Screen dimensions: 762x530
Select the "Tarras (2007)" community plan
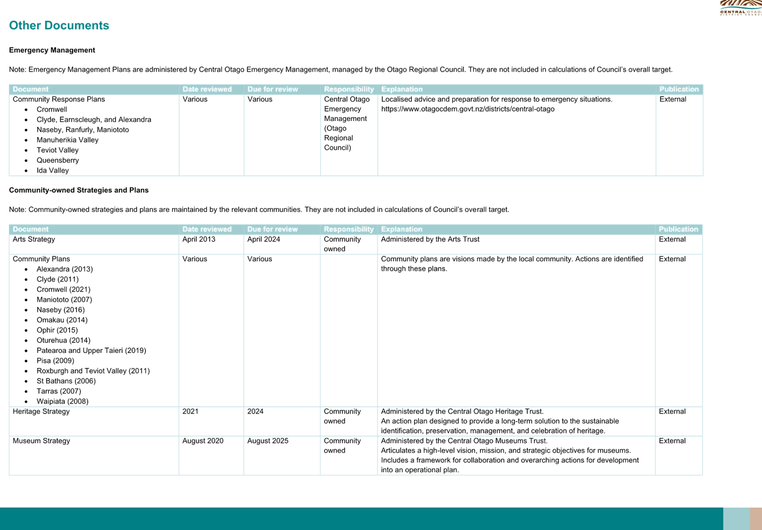pyautogui.click(x=59, y=391)
